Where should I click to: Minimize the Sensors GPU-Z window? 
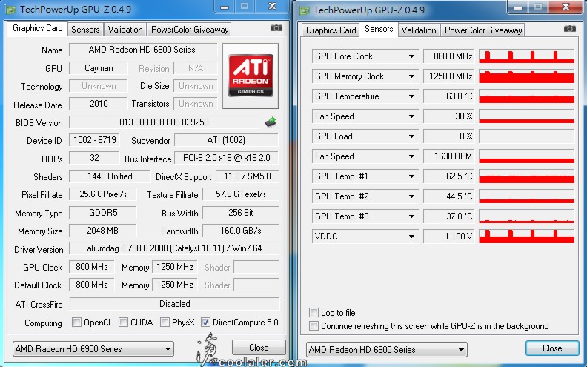(518, 7)
